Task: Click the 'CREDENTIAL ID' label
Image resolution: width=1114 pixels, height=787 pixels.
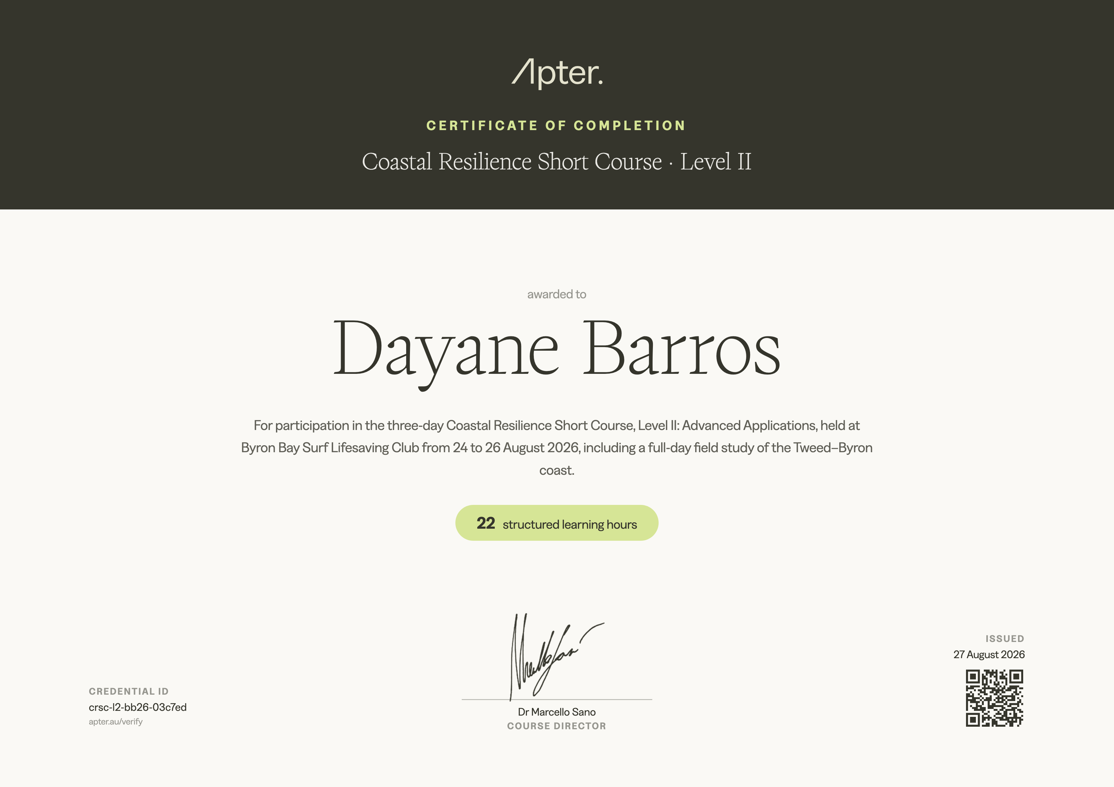Action: click(x=129, y=691)
